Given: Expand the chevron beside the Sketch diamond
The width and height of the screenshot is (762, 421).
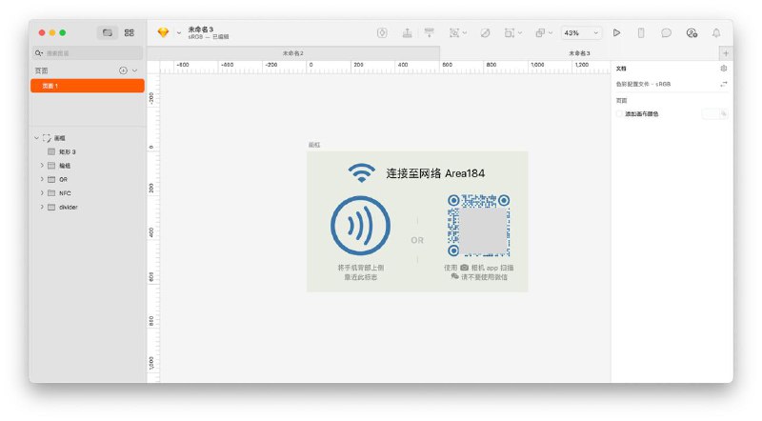Looking at the screenshot, I should pyautogui.click(x=179, y=33).
